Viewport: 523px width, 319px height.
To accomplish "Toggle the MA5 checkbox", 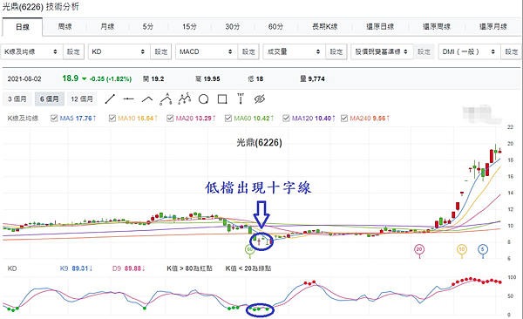I will 54,119.
